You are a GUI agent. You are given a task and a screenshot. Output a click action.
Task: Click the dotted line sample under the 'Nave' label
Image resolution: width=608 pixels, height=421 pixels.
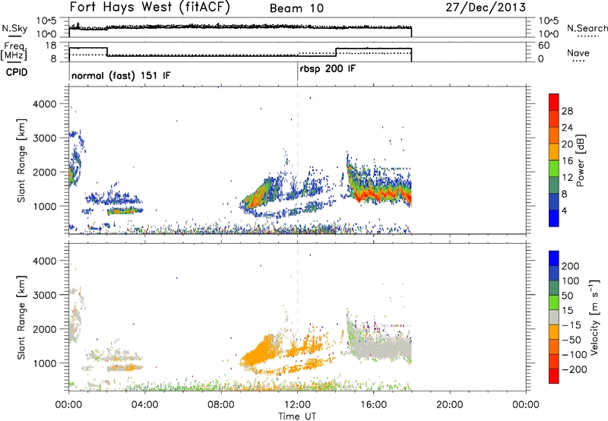pos(578,61)
